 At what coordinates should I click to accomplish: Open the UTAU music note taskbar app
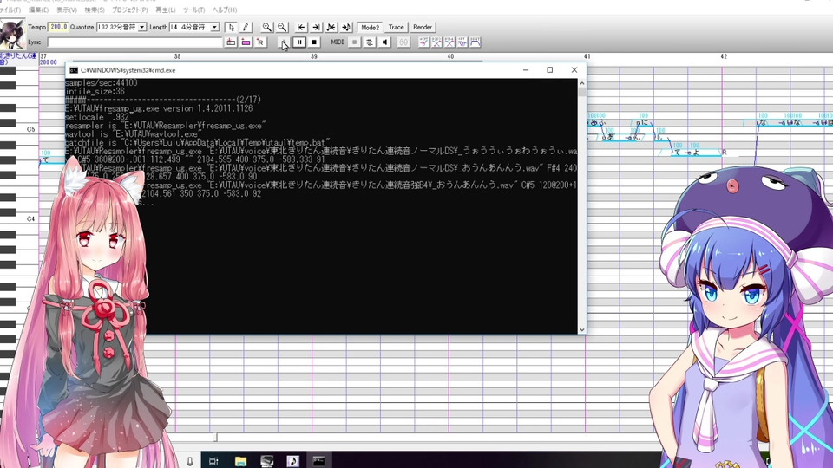(x=292, y=461)
